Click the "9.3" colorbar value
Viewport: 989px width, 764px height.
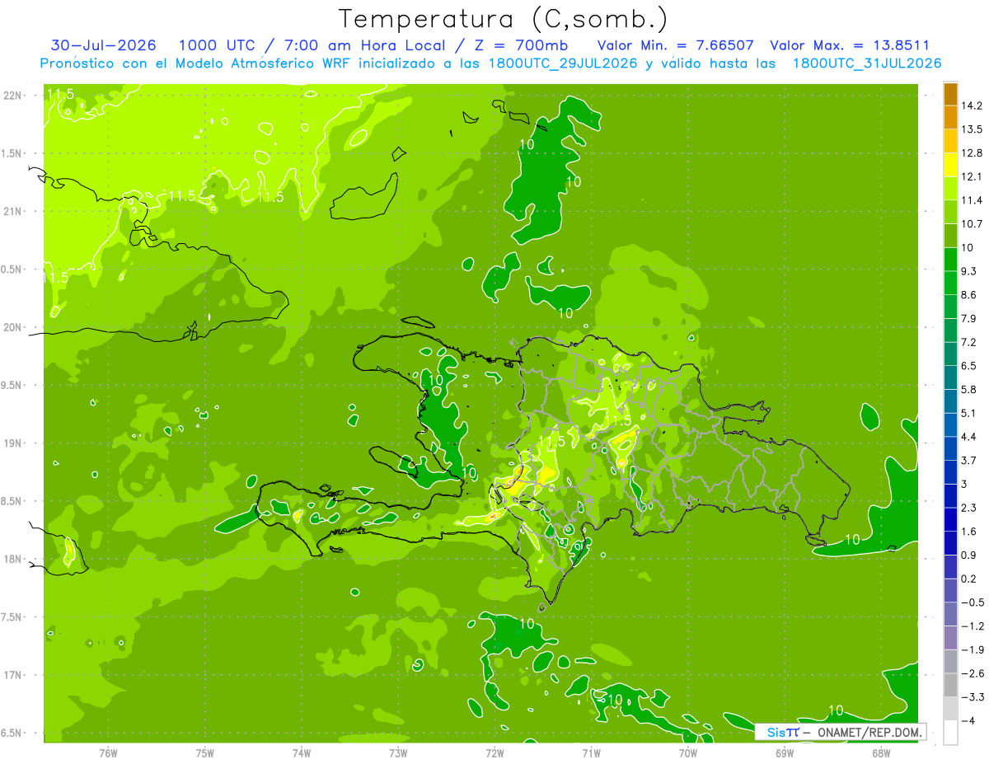point(969,271)
